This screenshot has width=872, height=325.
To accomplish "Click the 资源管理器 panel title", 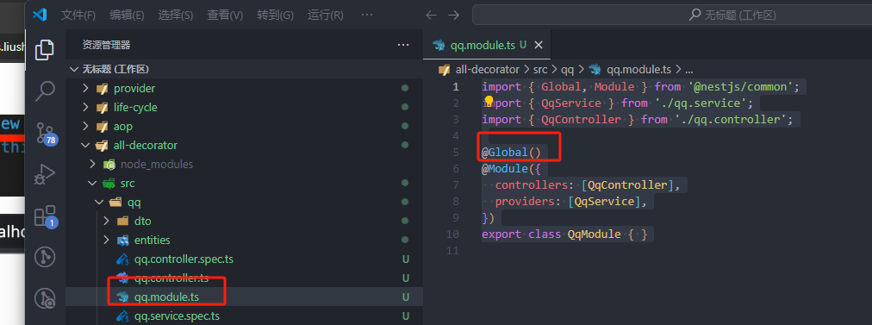I will coord(106,45).
